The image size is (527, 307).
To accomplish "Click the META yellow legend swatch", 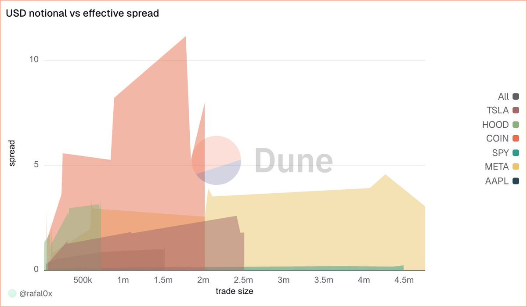I will click(516, 167).
